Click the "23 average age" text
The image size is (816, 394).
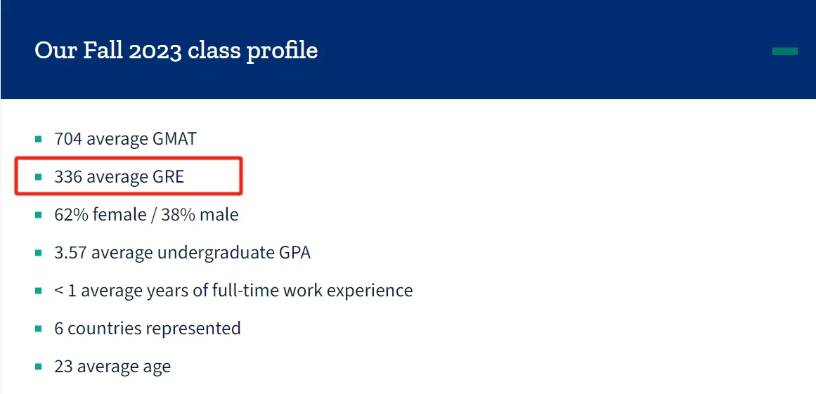pyautogui.click(x=112, y=367)
